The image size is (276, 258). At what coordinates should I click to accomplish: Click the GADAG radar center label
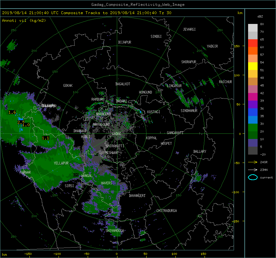coord(117,134)
